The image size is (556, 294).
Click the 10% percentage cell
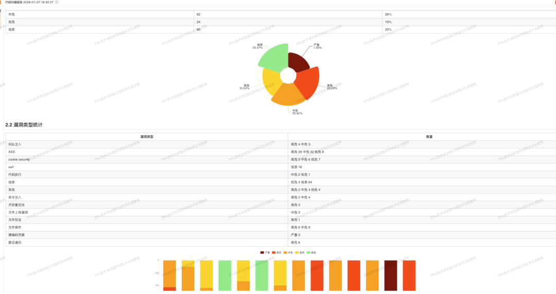tap(469, 22)
